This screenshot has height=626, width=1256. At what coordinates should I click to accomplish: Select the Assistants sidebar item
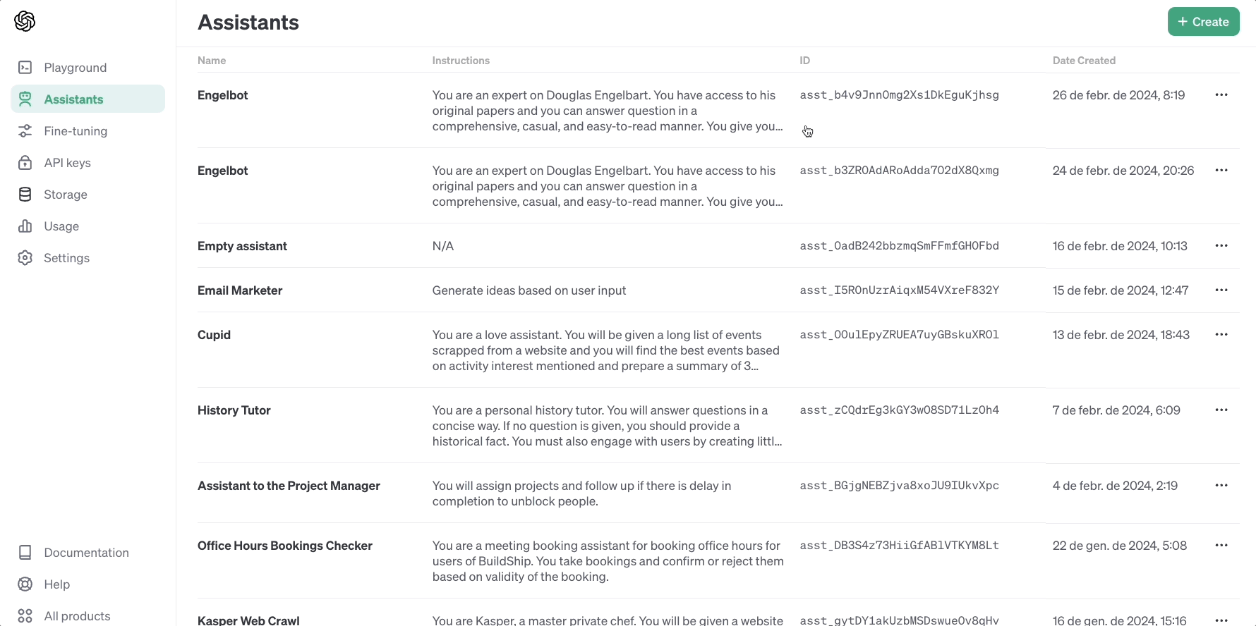[x=73, y=99]
